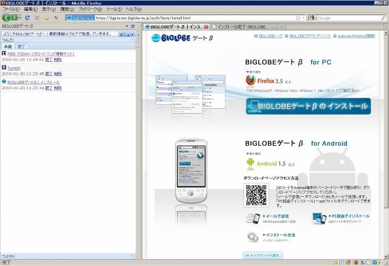Viewport: 389px width, 266px height.
Task: Open the ヘルプ menu
Action: pyautogui.click(x=134, y=9)
